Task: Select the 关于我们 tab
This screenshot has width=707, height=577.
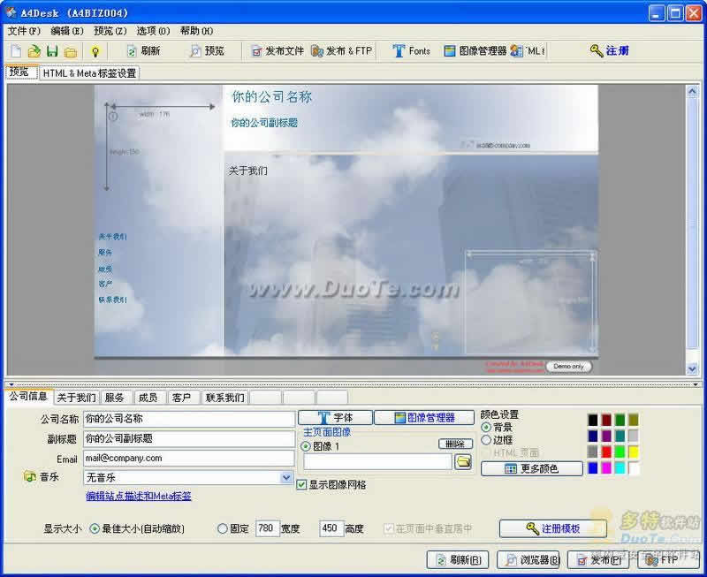Action: click(76, 398)
